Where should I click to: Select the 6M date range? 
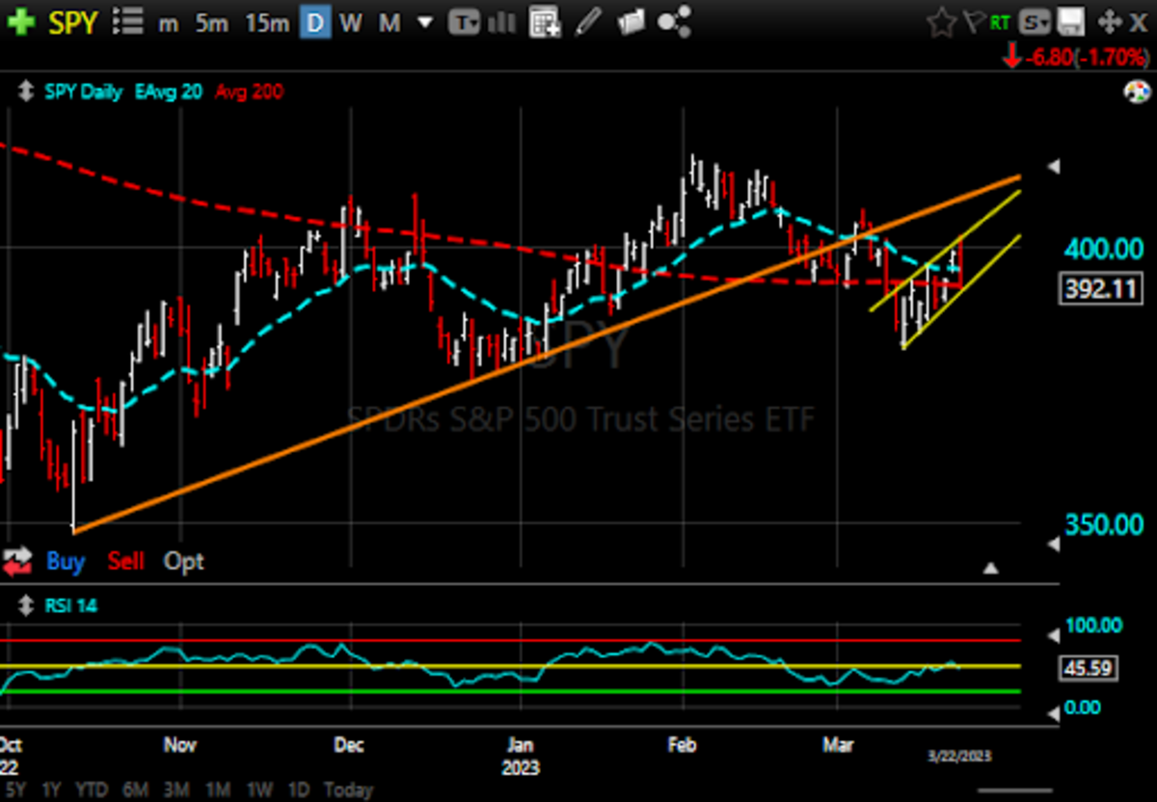click(x=136, y=789)
